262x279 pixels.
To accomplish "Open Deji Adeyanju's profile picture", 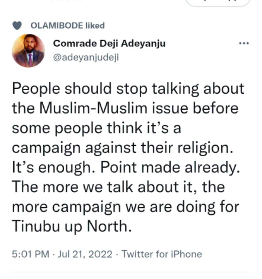I will [x=28, y=51].
